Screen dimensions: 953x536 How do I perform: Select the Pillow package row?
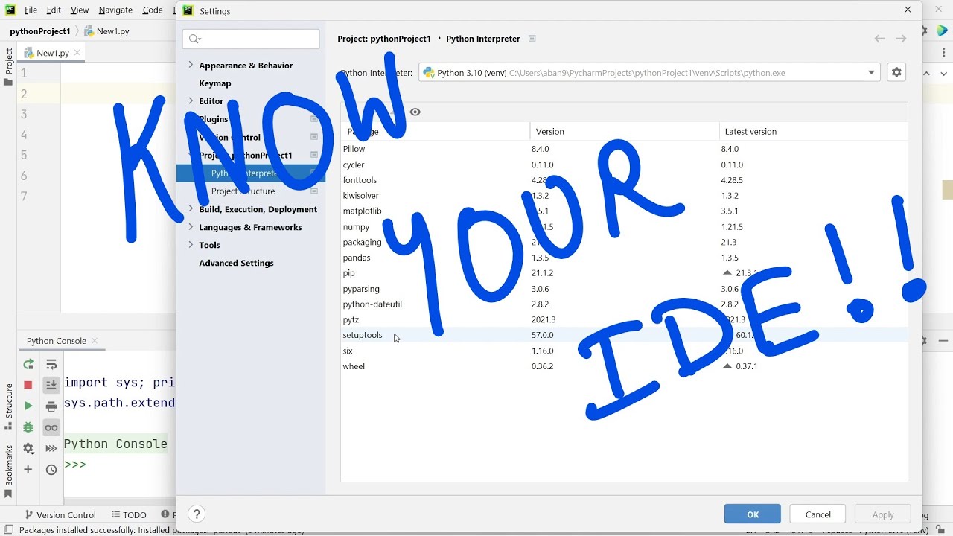point(624,149)
